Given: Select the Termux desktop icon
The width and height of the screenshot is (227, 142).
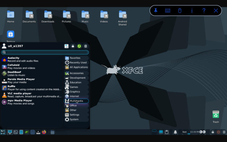Looking at the screenshot, I should click(x=11, y=36).
